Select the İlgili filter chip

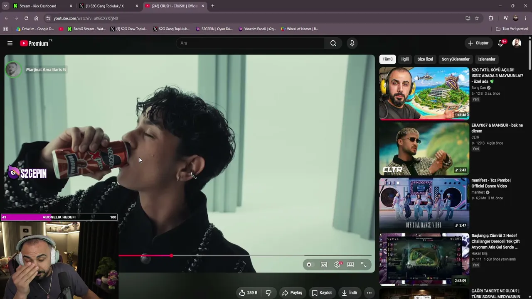click(x=405, y=59)
